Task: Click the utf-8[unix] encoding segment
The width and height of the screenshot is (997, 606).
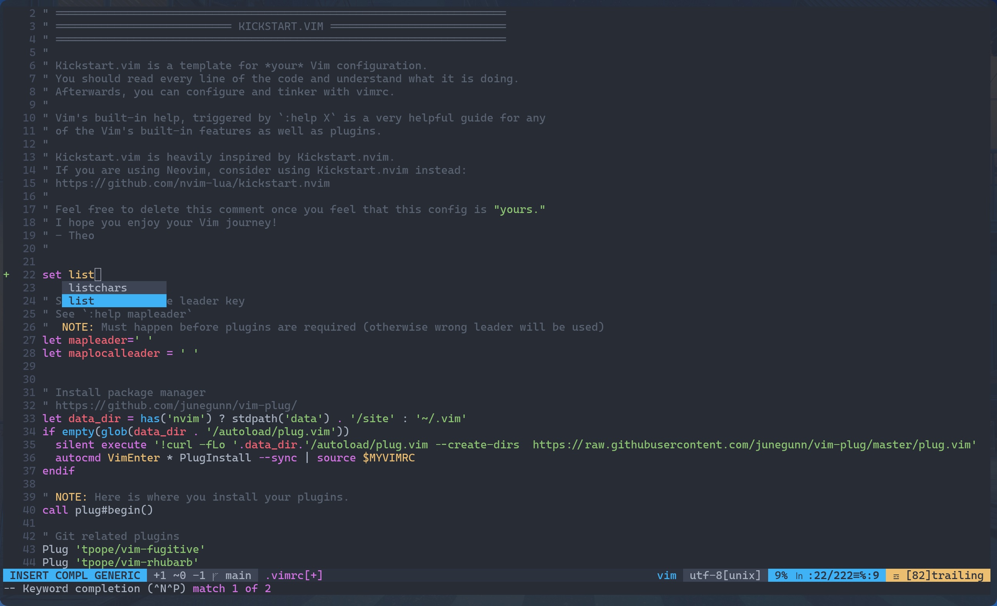Action: click(x=725, y=575)
